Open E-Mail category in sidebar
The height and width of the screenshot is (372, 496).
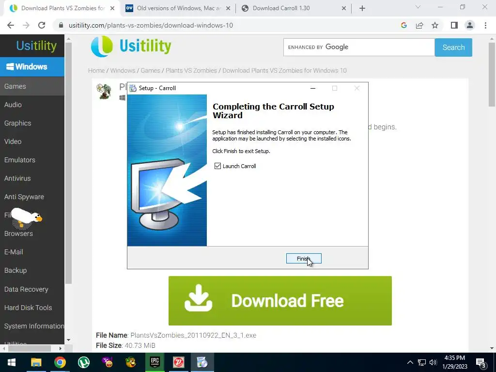point(32,252)
